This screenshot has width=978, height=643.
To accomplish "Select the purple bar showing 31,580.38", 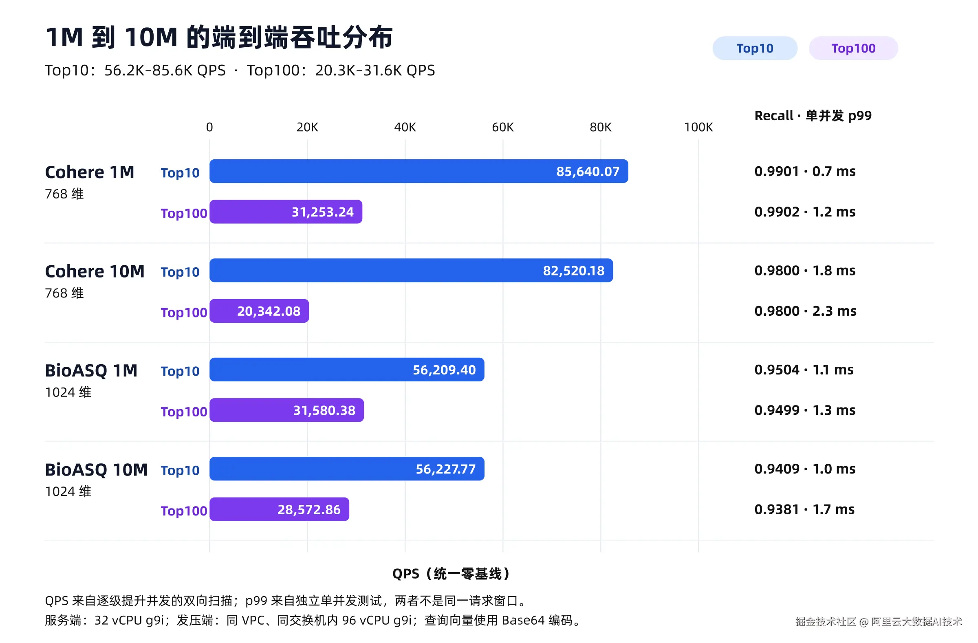I will (287, 410).
